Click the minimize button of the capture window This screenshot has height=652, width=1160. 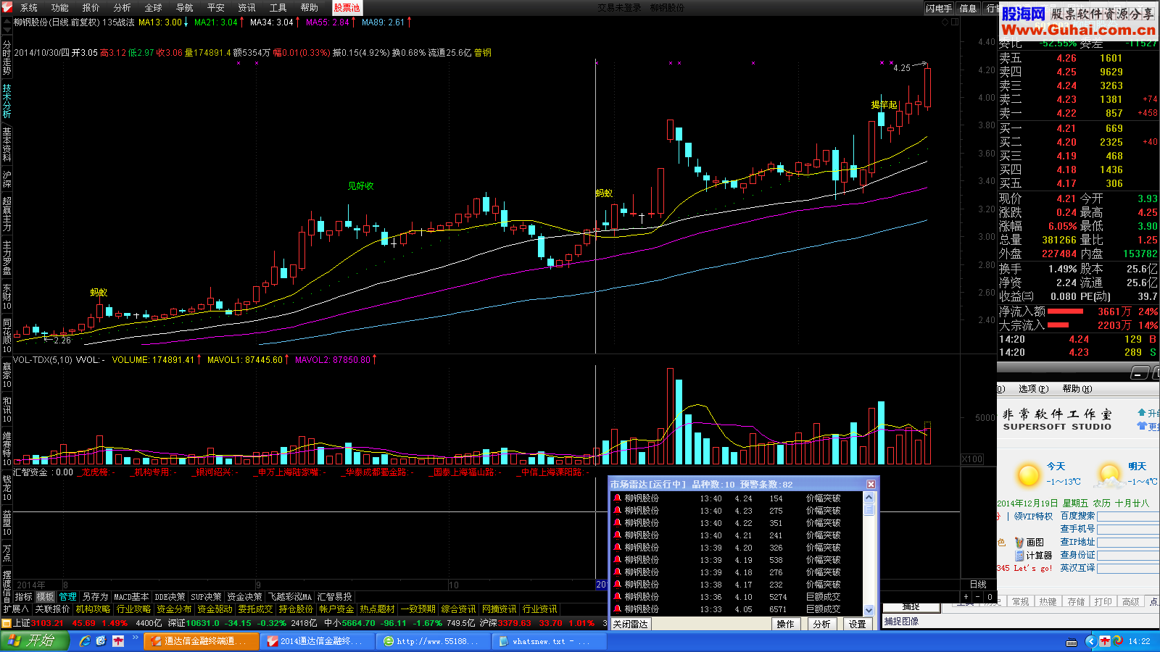1139,373
